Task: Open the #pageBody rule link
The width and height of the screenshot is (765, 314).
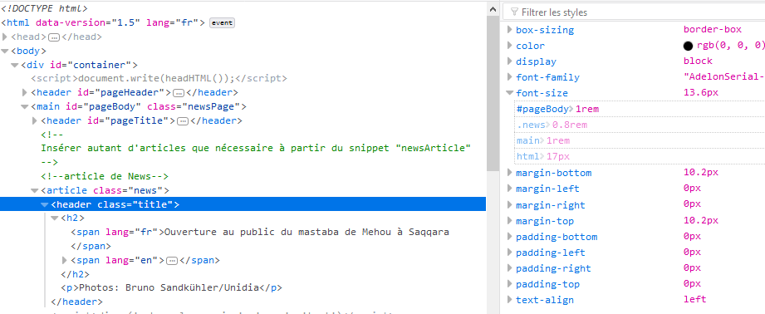Action: click(x=542, y=109)
